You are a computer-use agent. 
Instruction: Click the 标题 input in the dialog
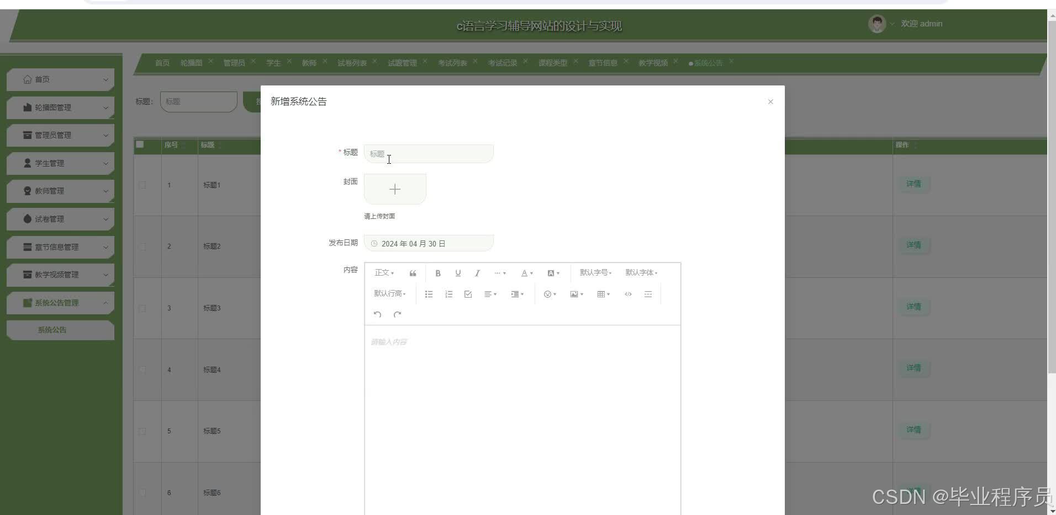(429, 154)
